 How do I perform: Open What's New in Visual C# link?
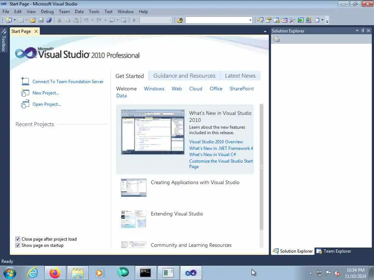[x=213, y=155]
